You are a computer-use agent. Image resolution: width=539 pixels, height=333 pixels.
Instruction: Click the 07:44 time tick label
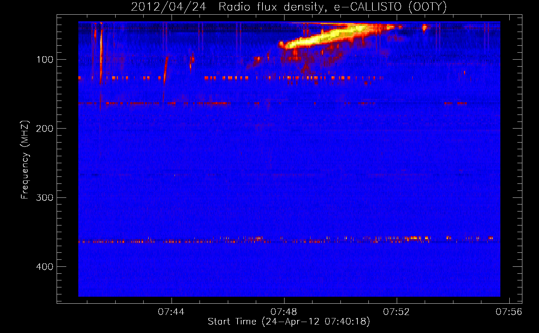pyautogui.click(x=171, y=312)
